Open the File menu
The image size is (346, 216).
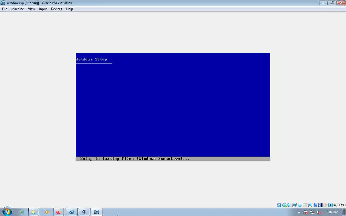5,9
